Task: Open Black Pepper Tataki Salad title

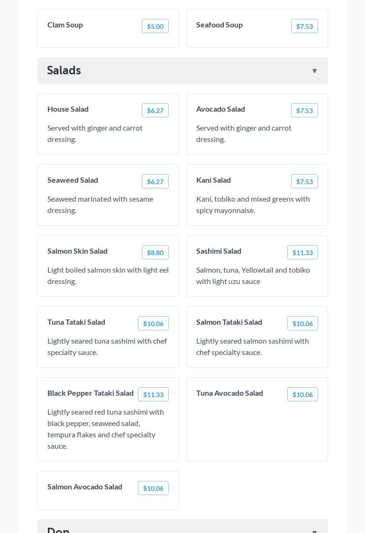Action: point(91,393)
